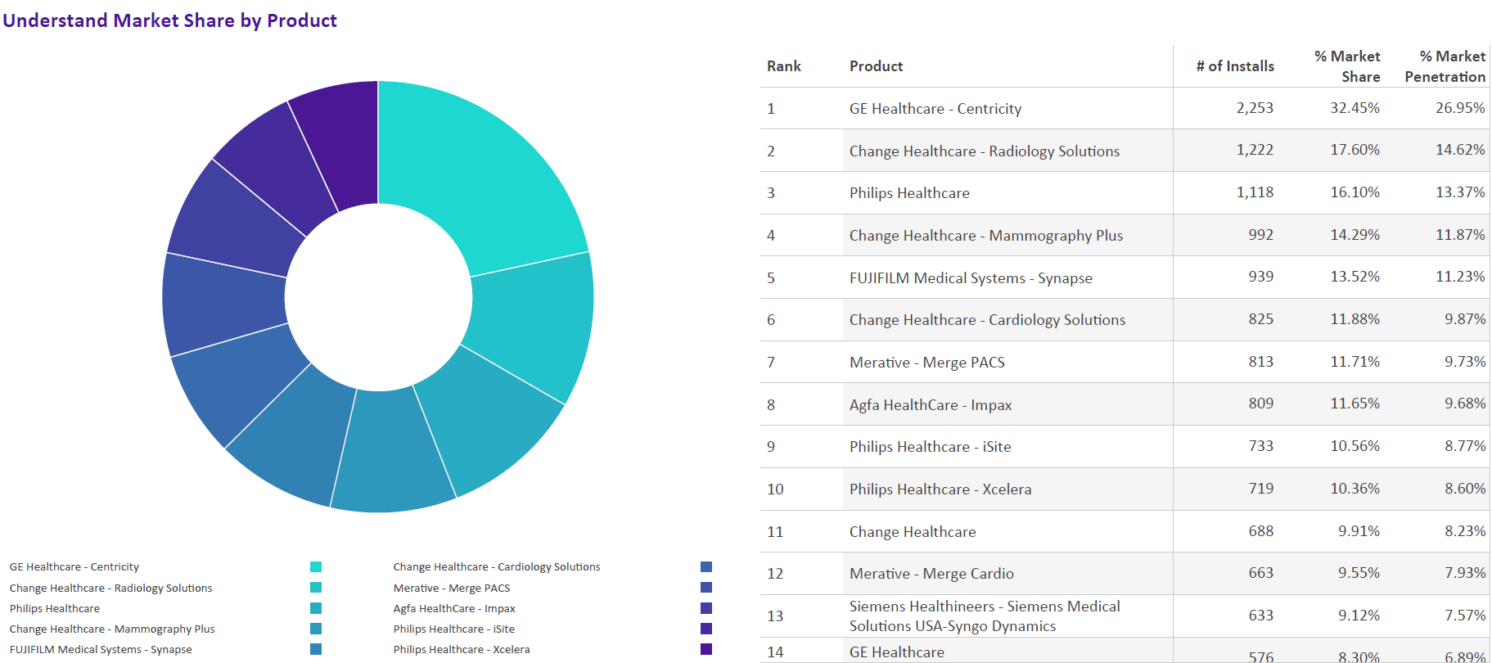
Task: Click 'GE Healthcare - Centricity' legend label
Action: pyautogui.click(x=74, y=567)
